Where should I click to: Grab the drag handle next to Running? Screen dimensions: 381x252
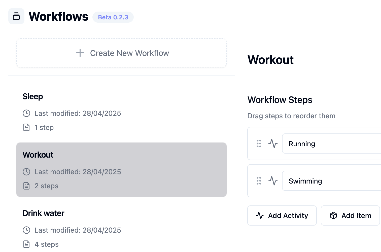point(259,143)
